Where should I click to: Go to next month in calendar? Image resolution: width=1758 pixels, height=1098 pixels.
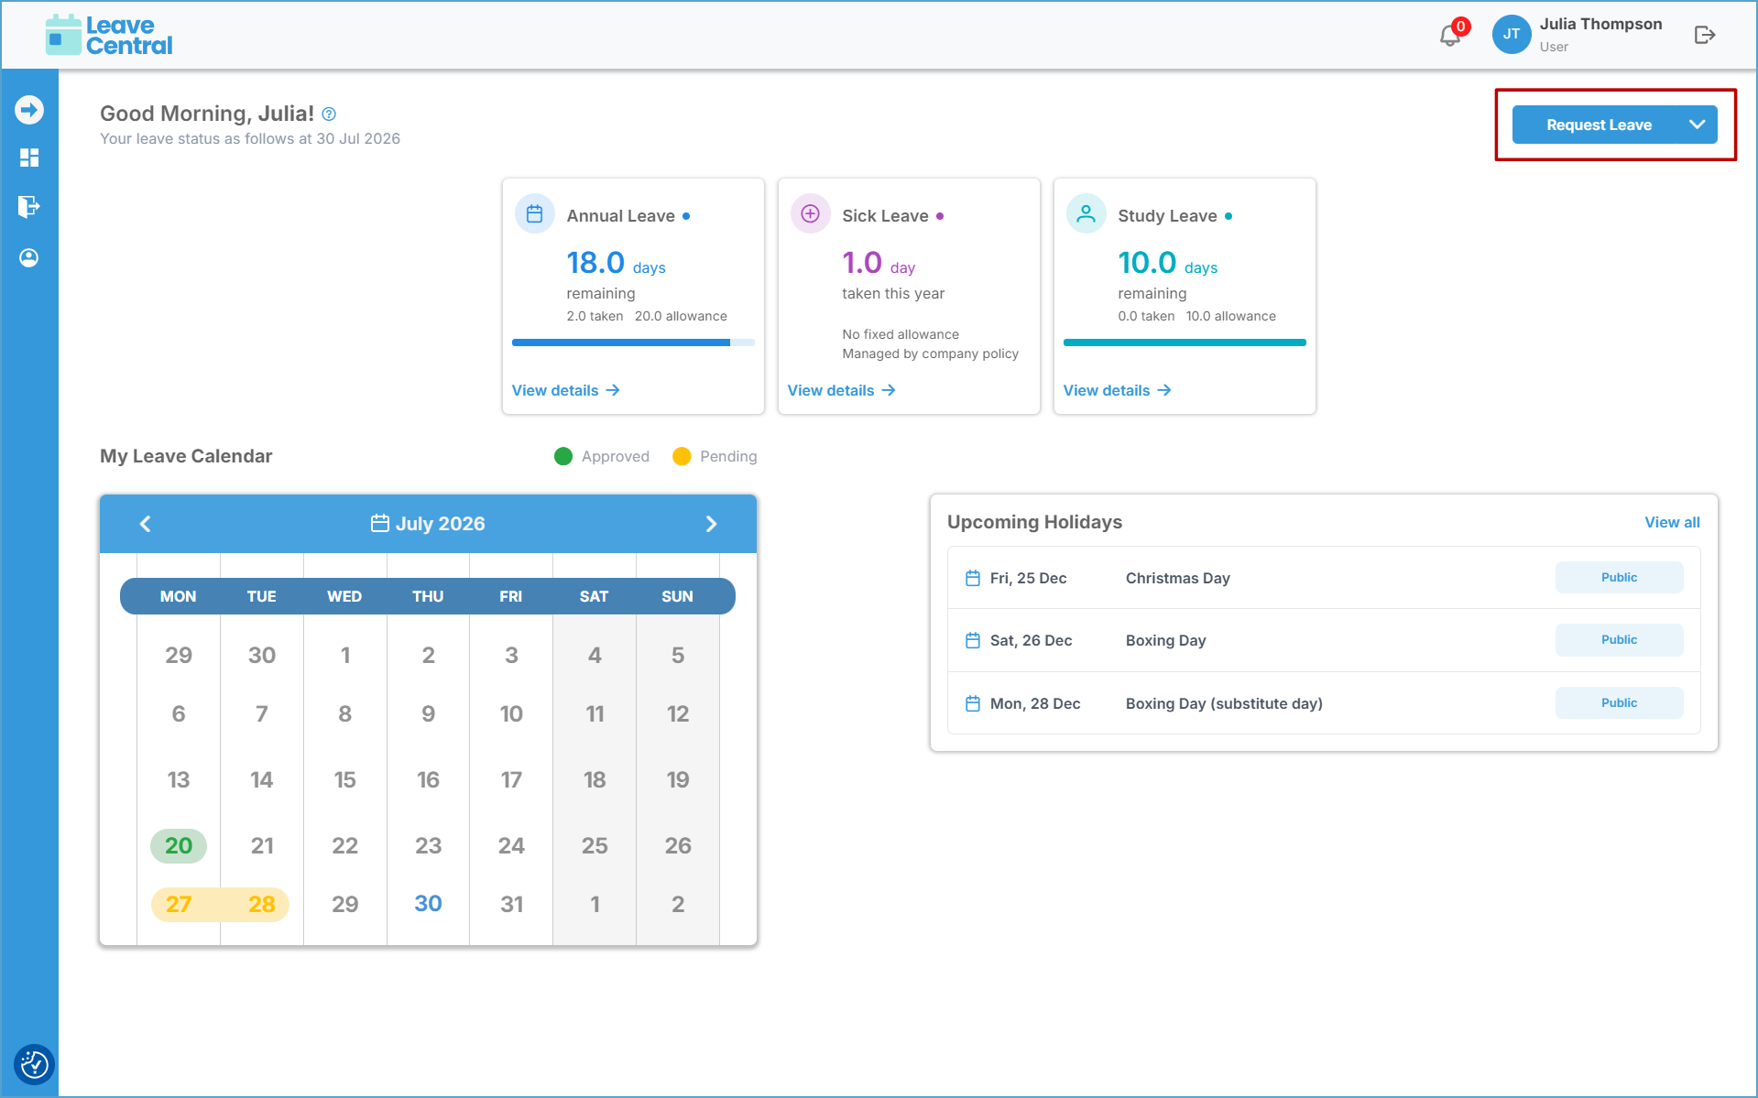coord(711,524)
